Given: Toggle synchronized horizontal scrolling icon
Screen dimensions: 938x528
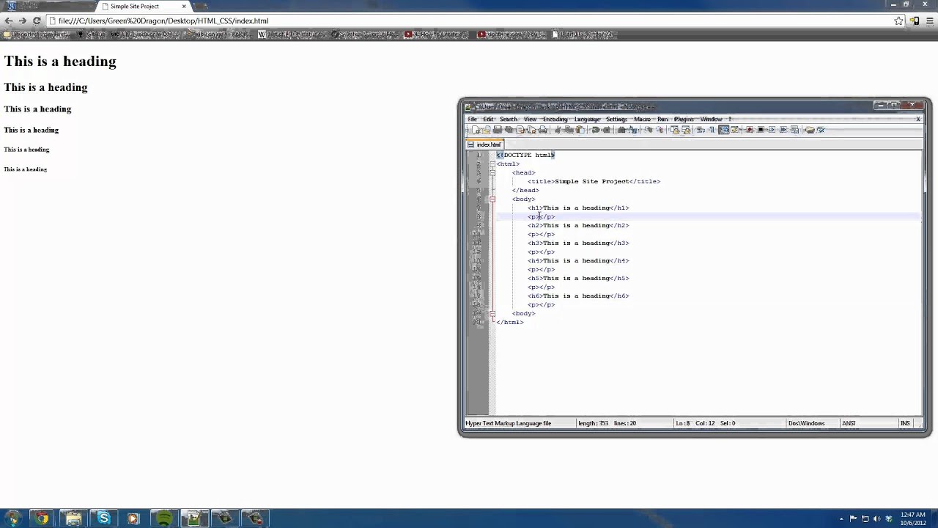Looking at the screenshot, I should pos(686,130).
